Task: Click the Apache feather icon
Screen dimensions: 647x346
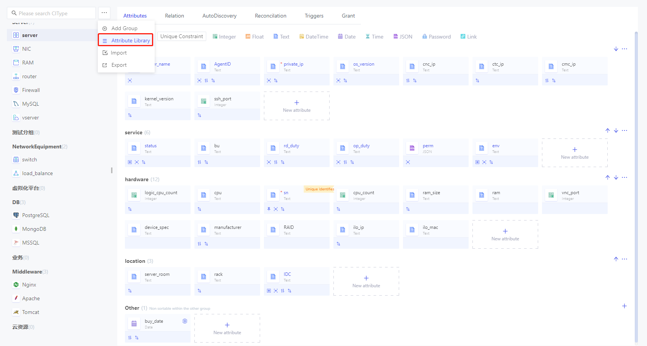Action: point(16,298)
